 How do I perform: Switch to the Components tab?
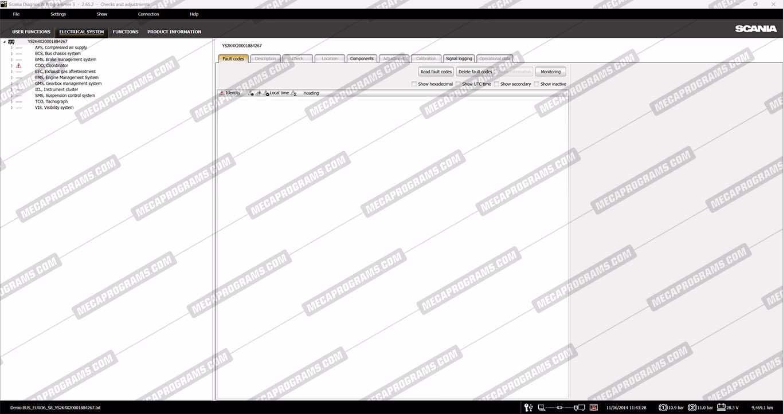(x=362, y=58)
